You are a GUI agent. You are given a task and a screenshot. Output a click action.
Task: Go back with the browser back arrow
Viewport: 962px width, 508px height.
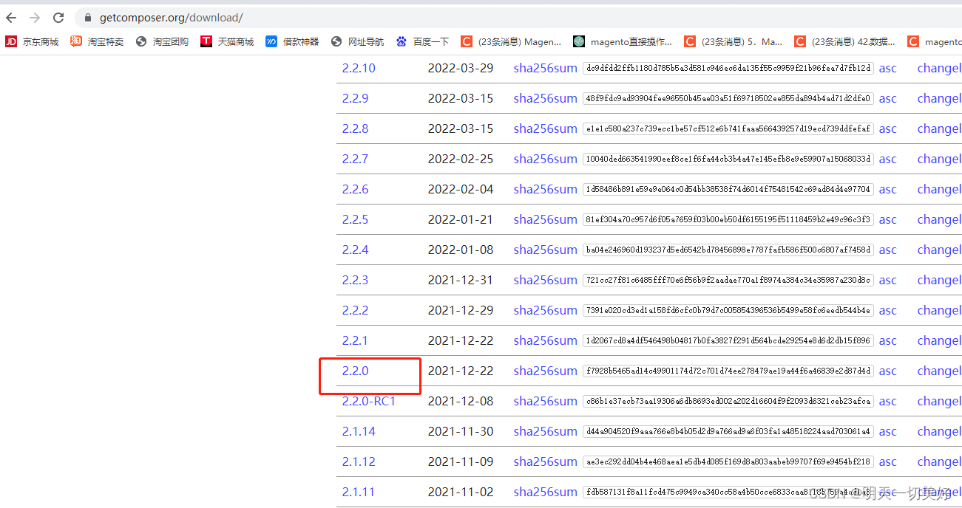(11, 18)
